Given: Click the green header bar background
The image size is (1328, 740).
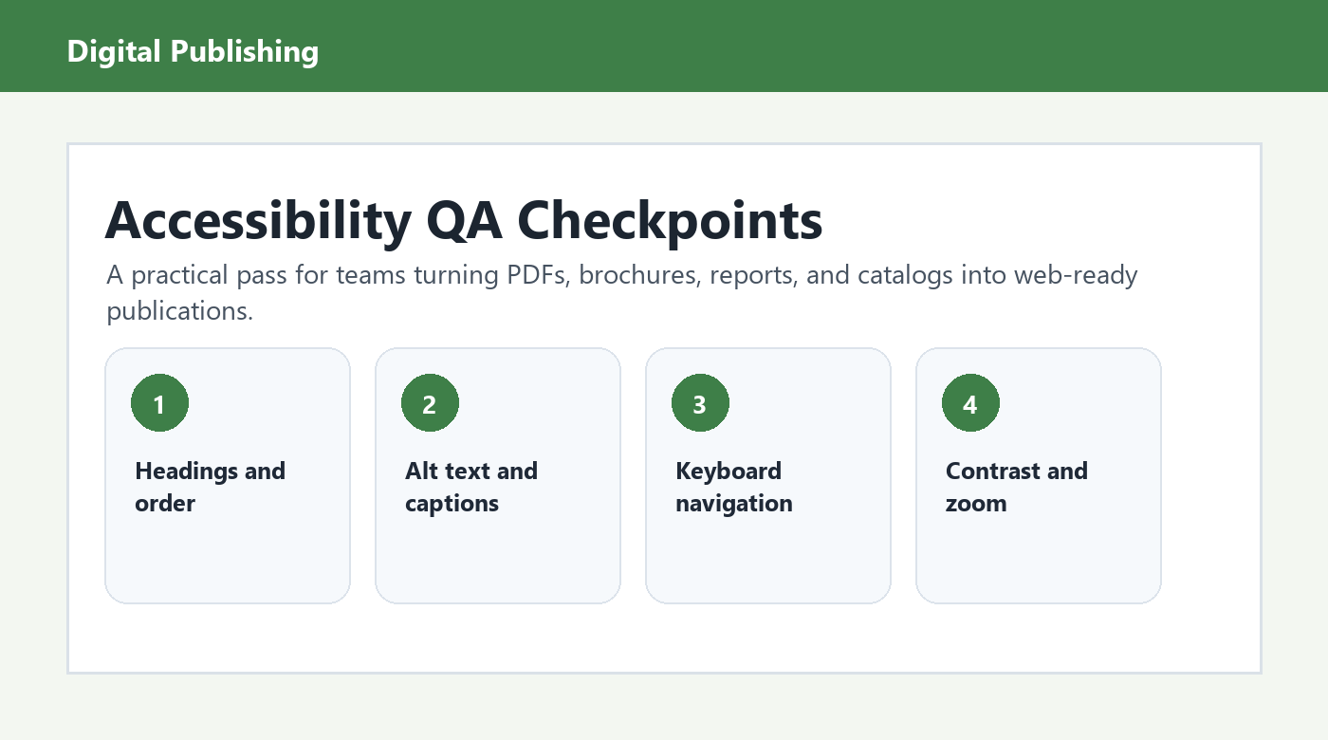Looking at the screenshot, I should click(x=816, y=46).
